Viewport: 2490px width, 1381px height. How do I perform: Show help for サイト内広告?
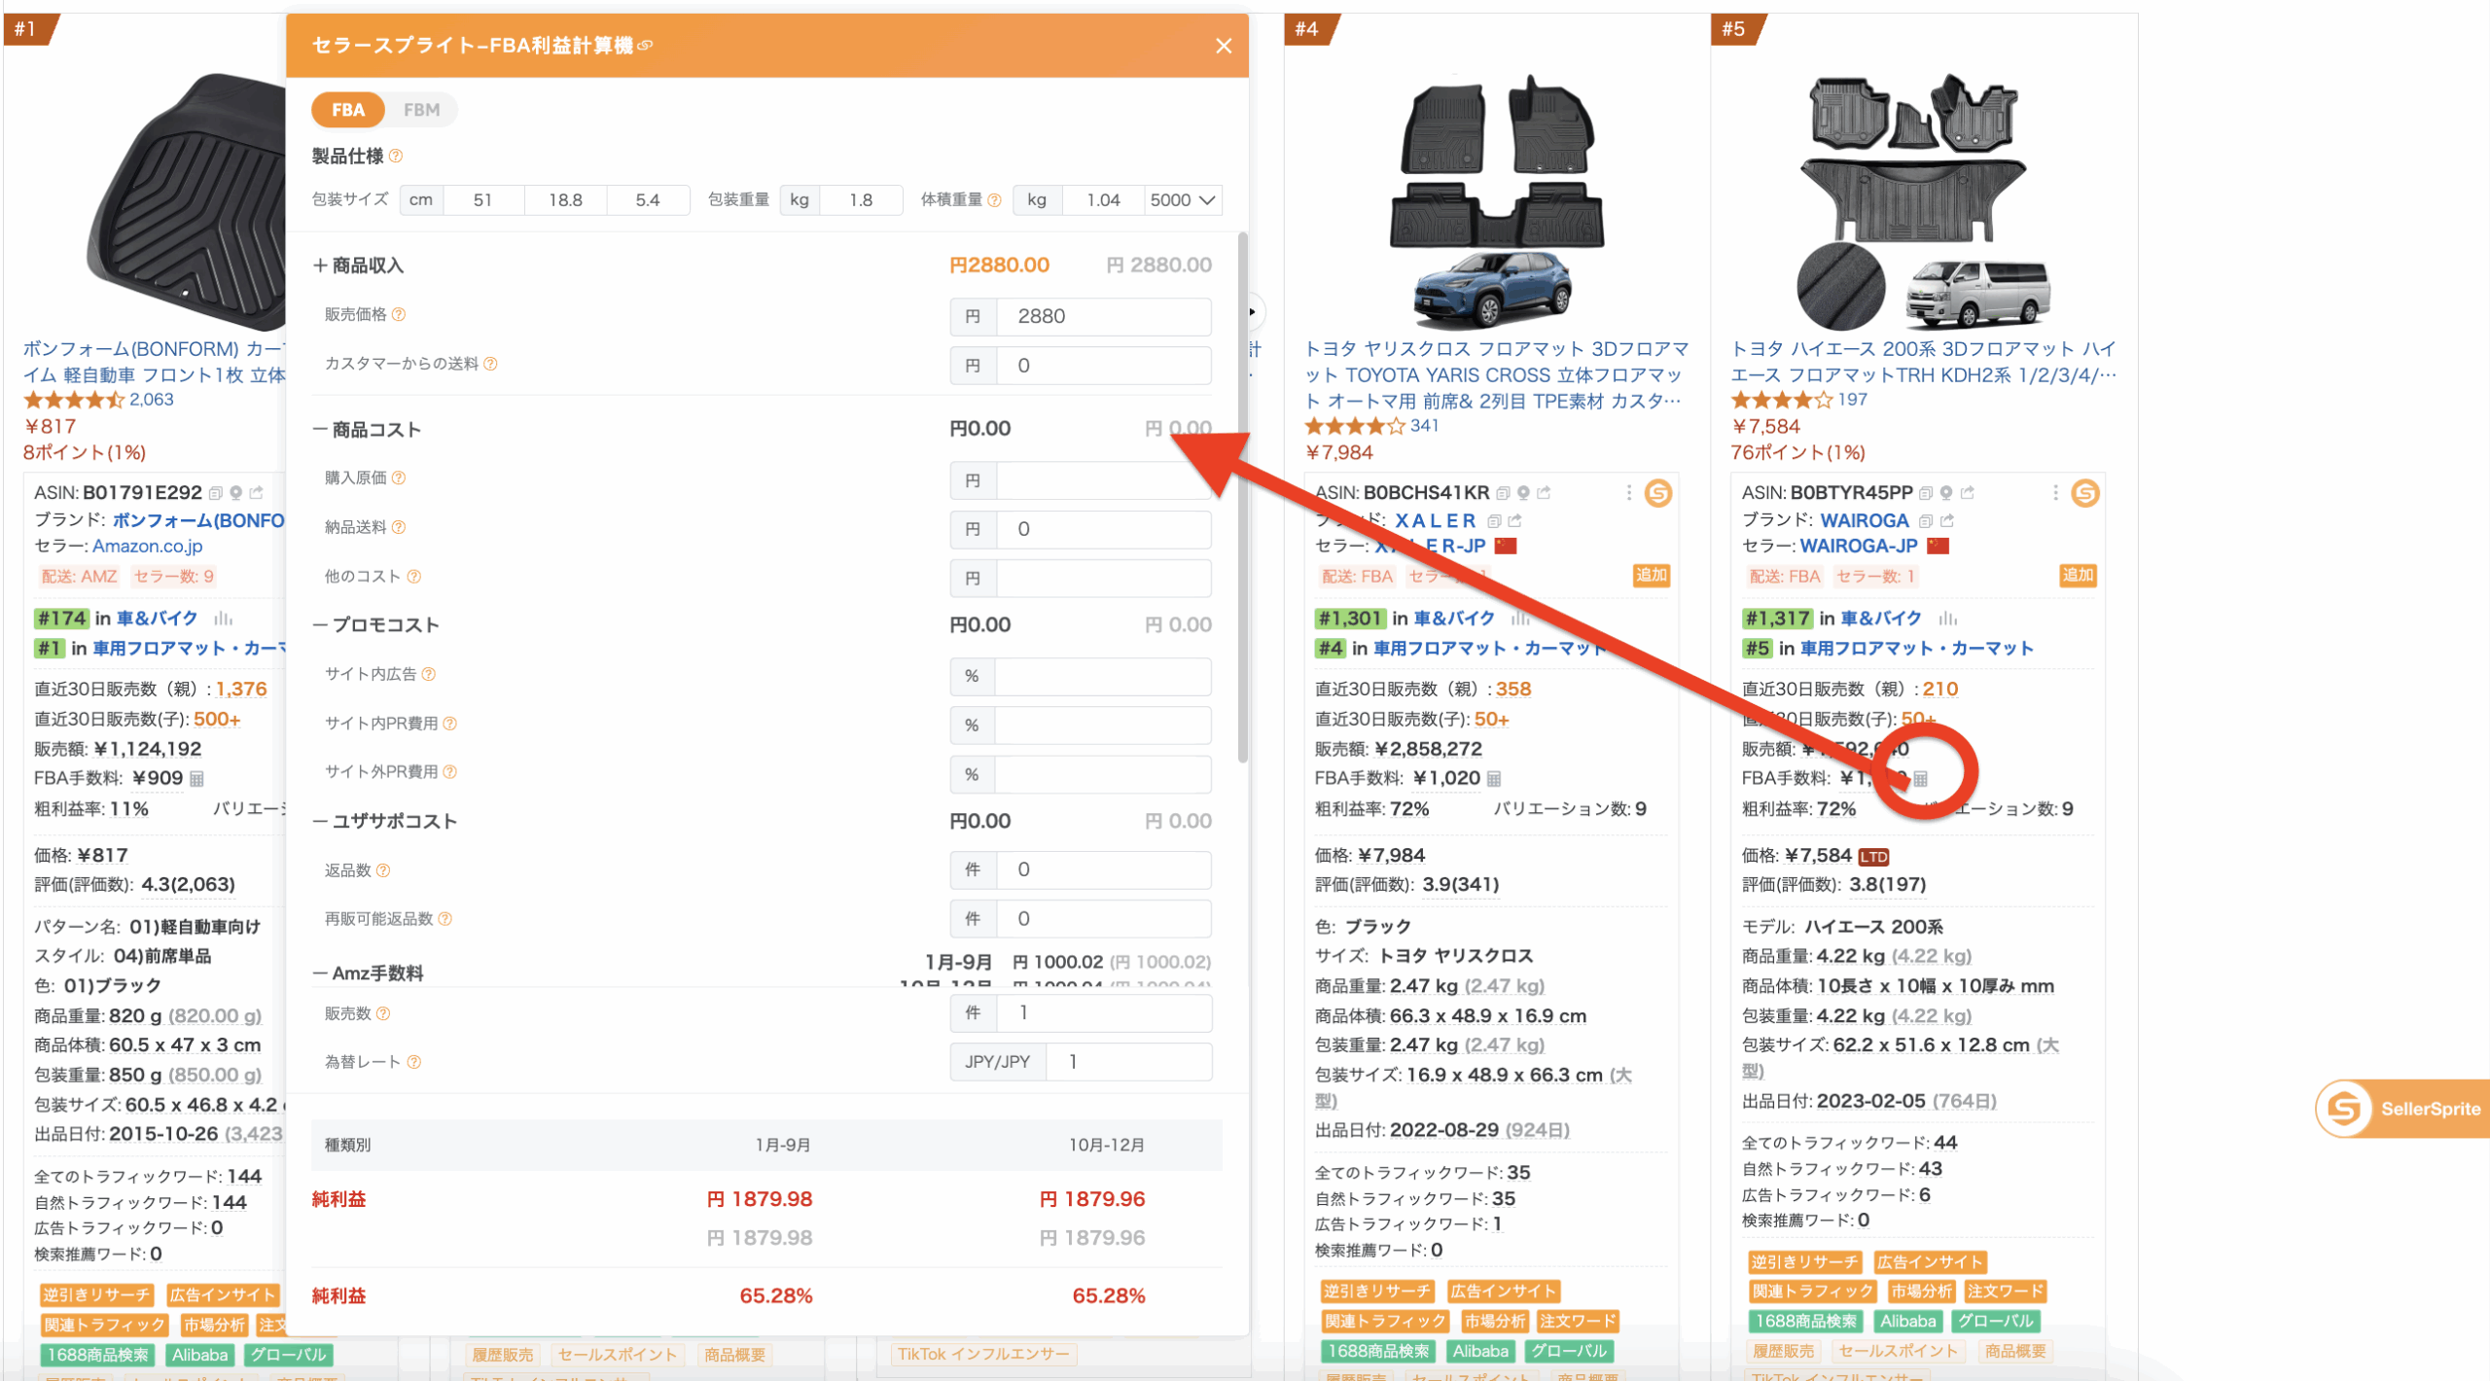[429, 674]
